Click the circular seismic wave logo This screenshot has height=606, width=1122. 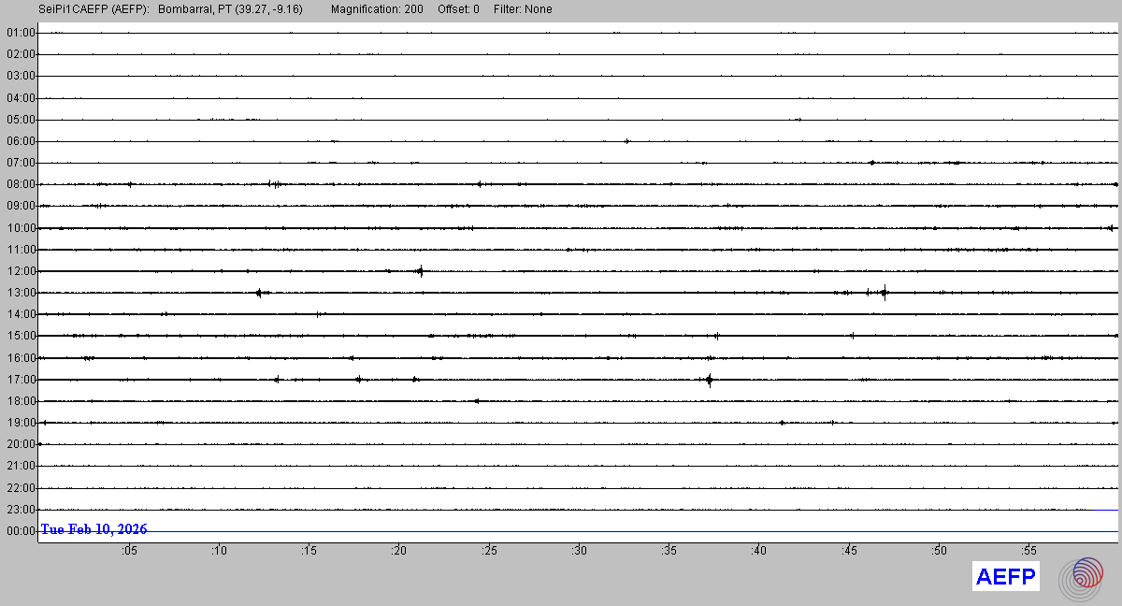click(1081, 577)
